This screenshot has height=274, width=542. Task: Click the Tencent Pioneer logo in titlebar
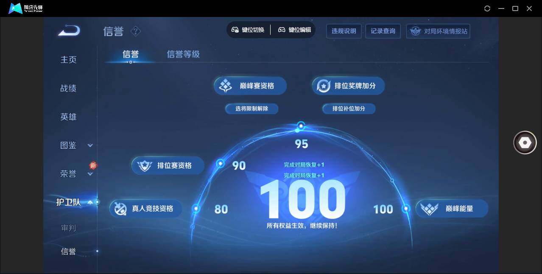pyautogui.click(x=15, y=8)
